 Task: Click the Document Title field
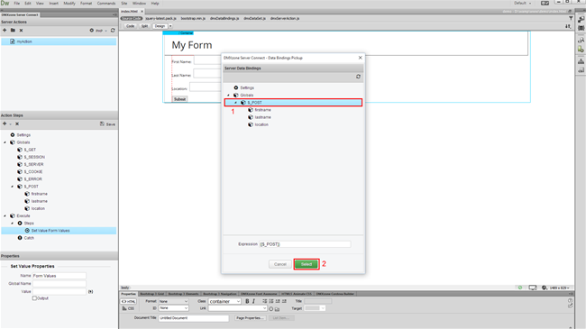point(194,318)
